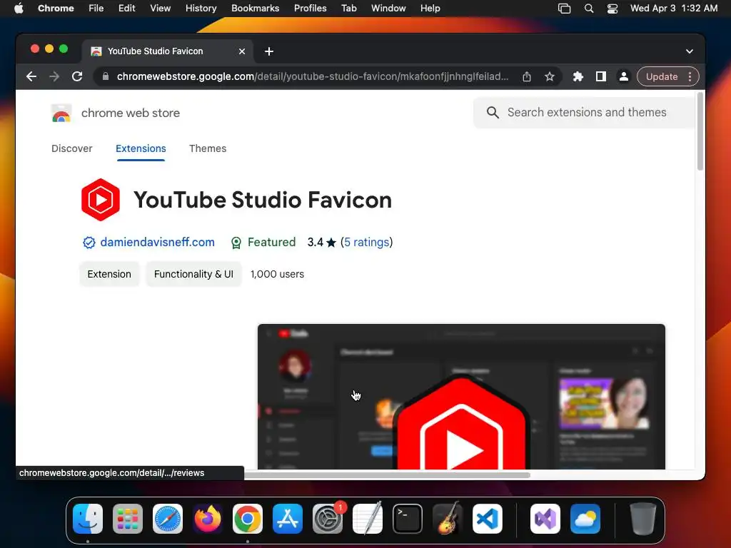Open the File menu
Screen dimensions: 731x548
tap(96, 9)
